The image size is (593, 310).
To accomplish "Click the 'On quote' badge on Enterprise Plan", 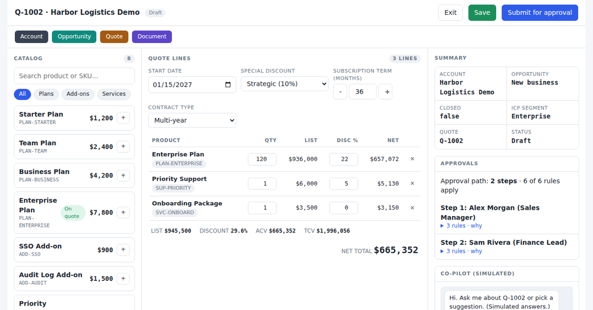I will 73,213.
